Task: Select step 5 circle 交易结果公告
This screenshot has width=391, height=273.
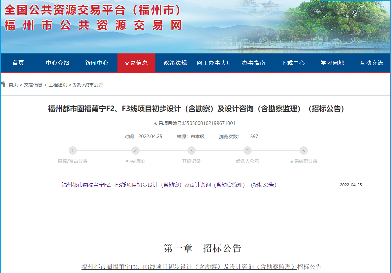Action: [304, 151]
